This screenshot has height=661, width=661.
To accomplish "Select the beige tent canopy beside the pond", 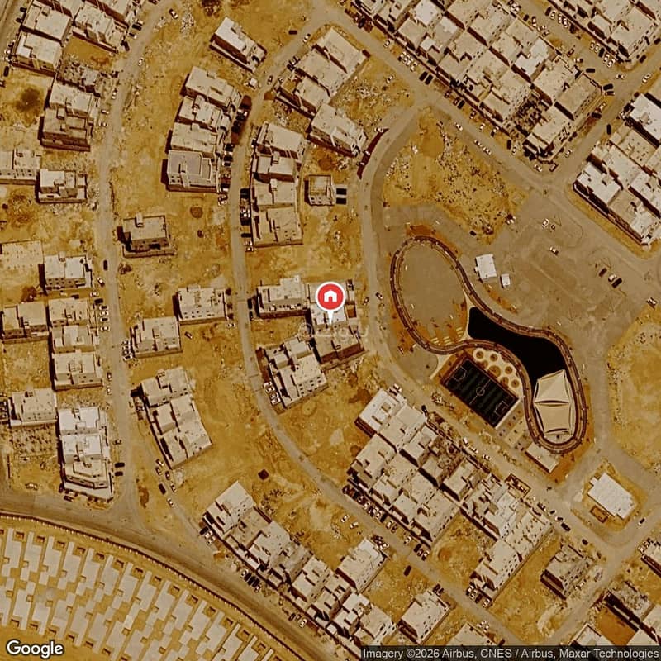I will [554, 405].
